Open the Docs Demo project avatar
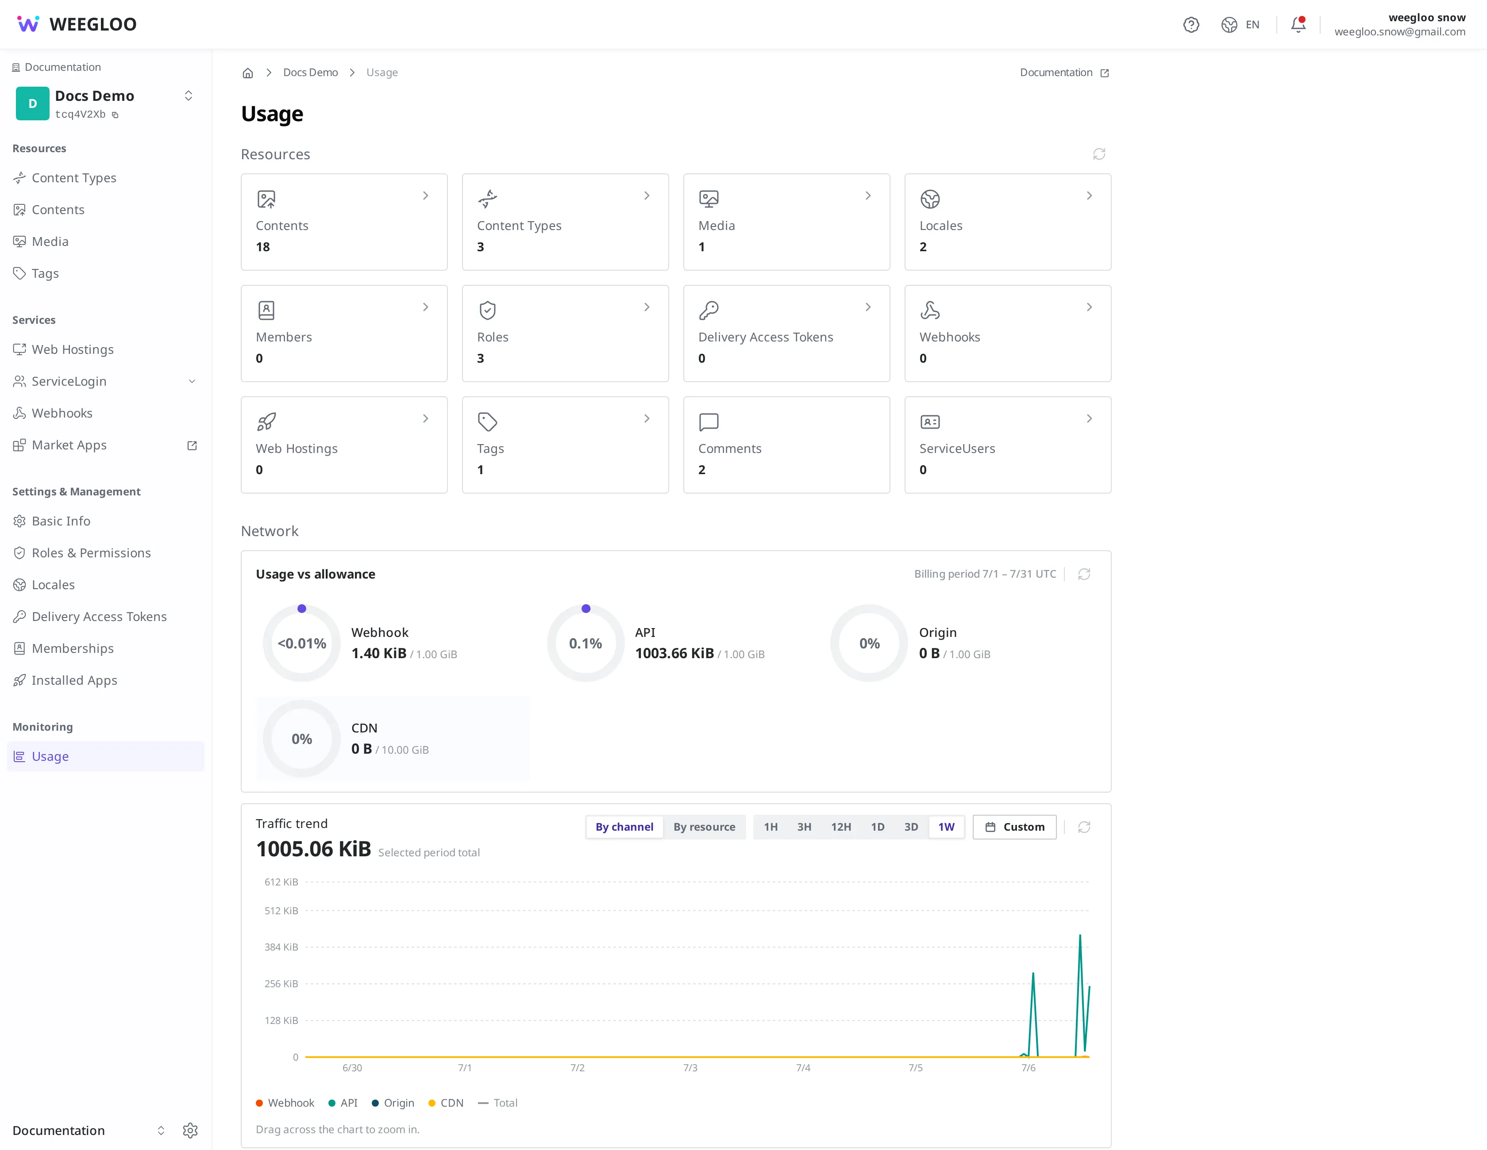This screenshot has width=1487, height=1150. (x=32, y=103)
